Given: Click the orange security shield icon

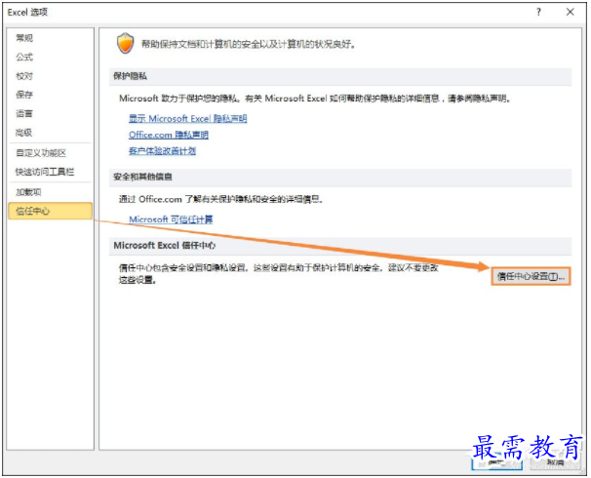Looking at the screenshot, I should point(126,43).
